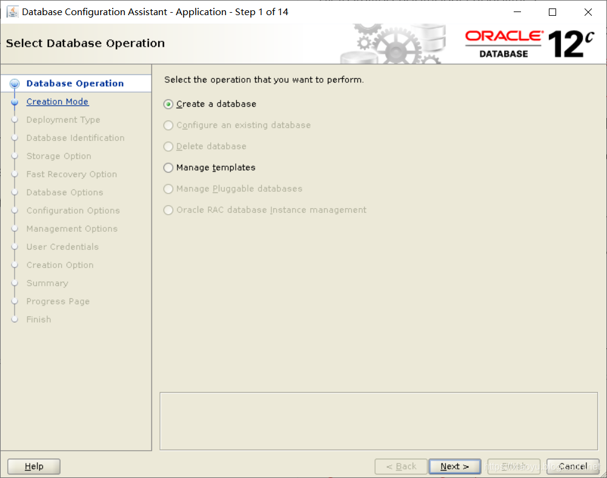The width and height of the screenshot is (607, 478).
Task: Click the empty message text area
Action: [x=379, y=422]
